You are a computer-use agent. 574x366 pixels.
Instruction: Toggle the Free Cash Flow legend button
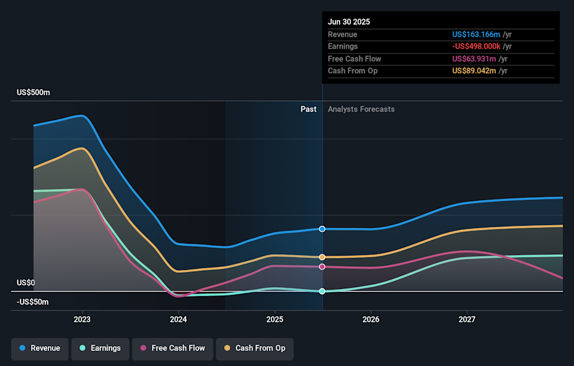173,349
